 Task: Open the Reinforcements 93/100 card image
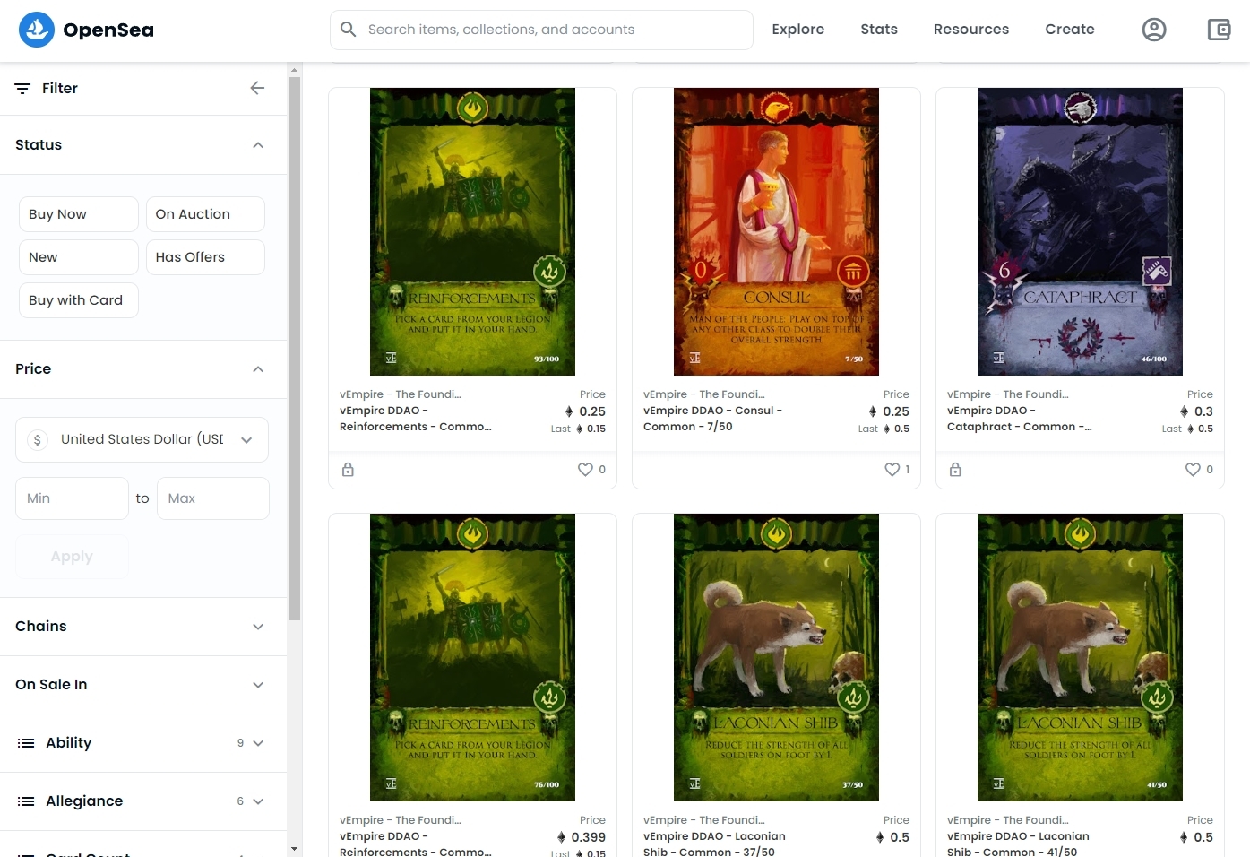tap(472, 231)
